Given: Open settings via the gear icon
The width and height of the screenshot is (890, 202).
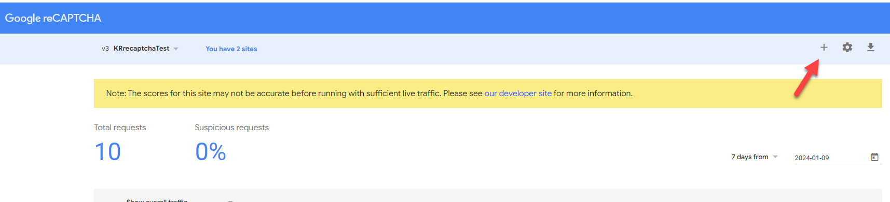Looking at the screenshot, I should (847, 48).
